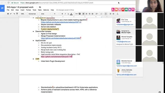
Task: Click the purple anonymous collaborator avatar
Action: click(130, 10)
